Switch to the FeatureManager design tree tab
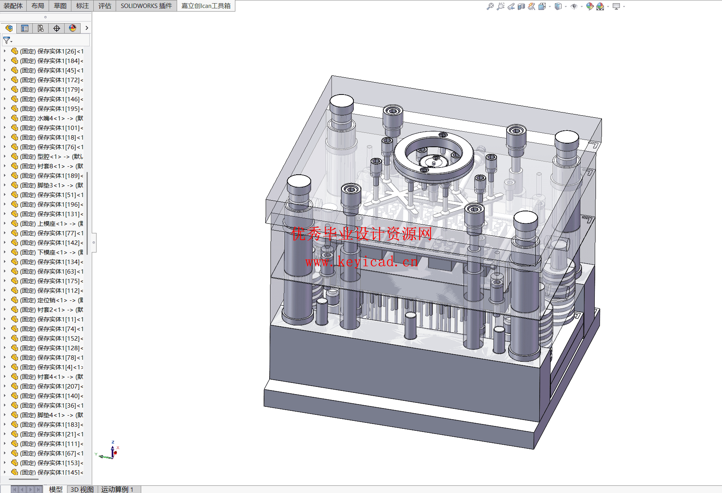 [9, 28]
